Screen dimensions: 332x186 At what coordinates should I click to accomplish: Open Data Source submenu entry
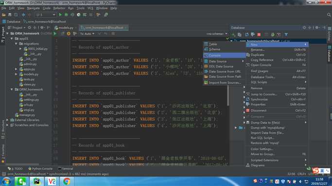(x=224, y=62)
